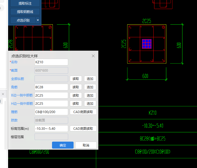Edit the B边一侧中部筋 field

coord(51,95)
